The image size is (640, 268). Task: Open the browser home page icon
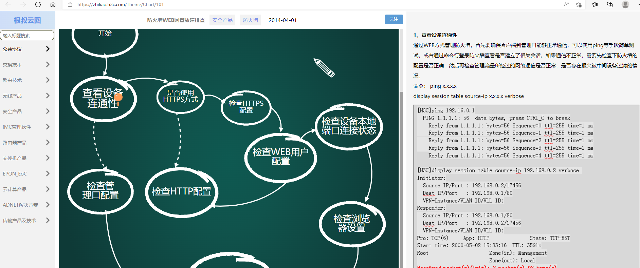53,4
